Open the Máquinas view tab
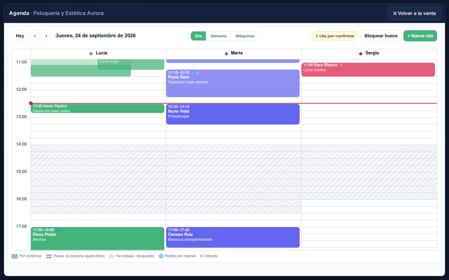The image size is (449, 280). 245,36
